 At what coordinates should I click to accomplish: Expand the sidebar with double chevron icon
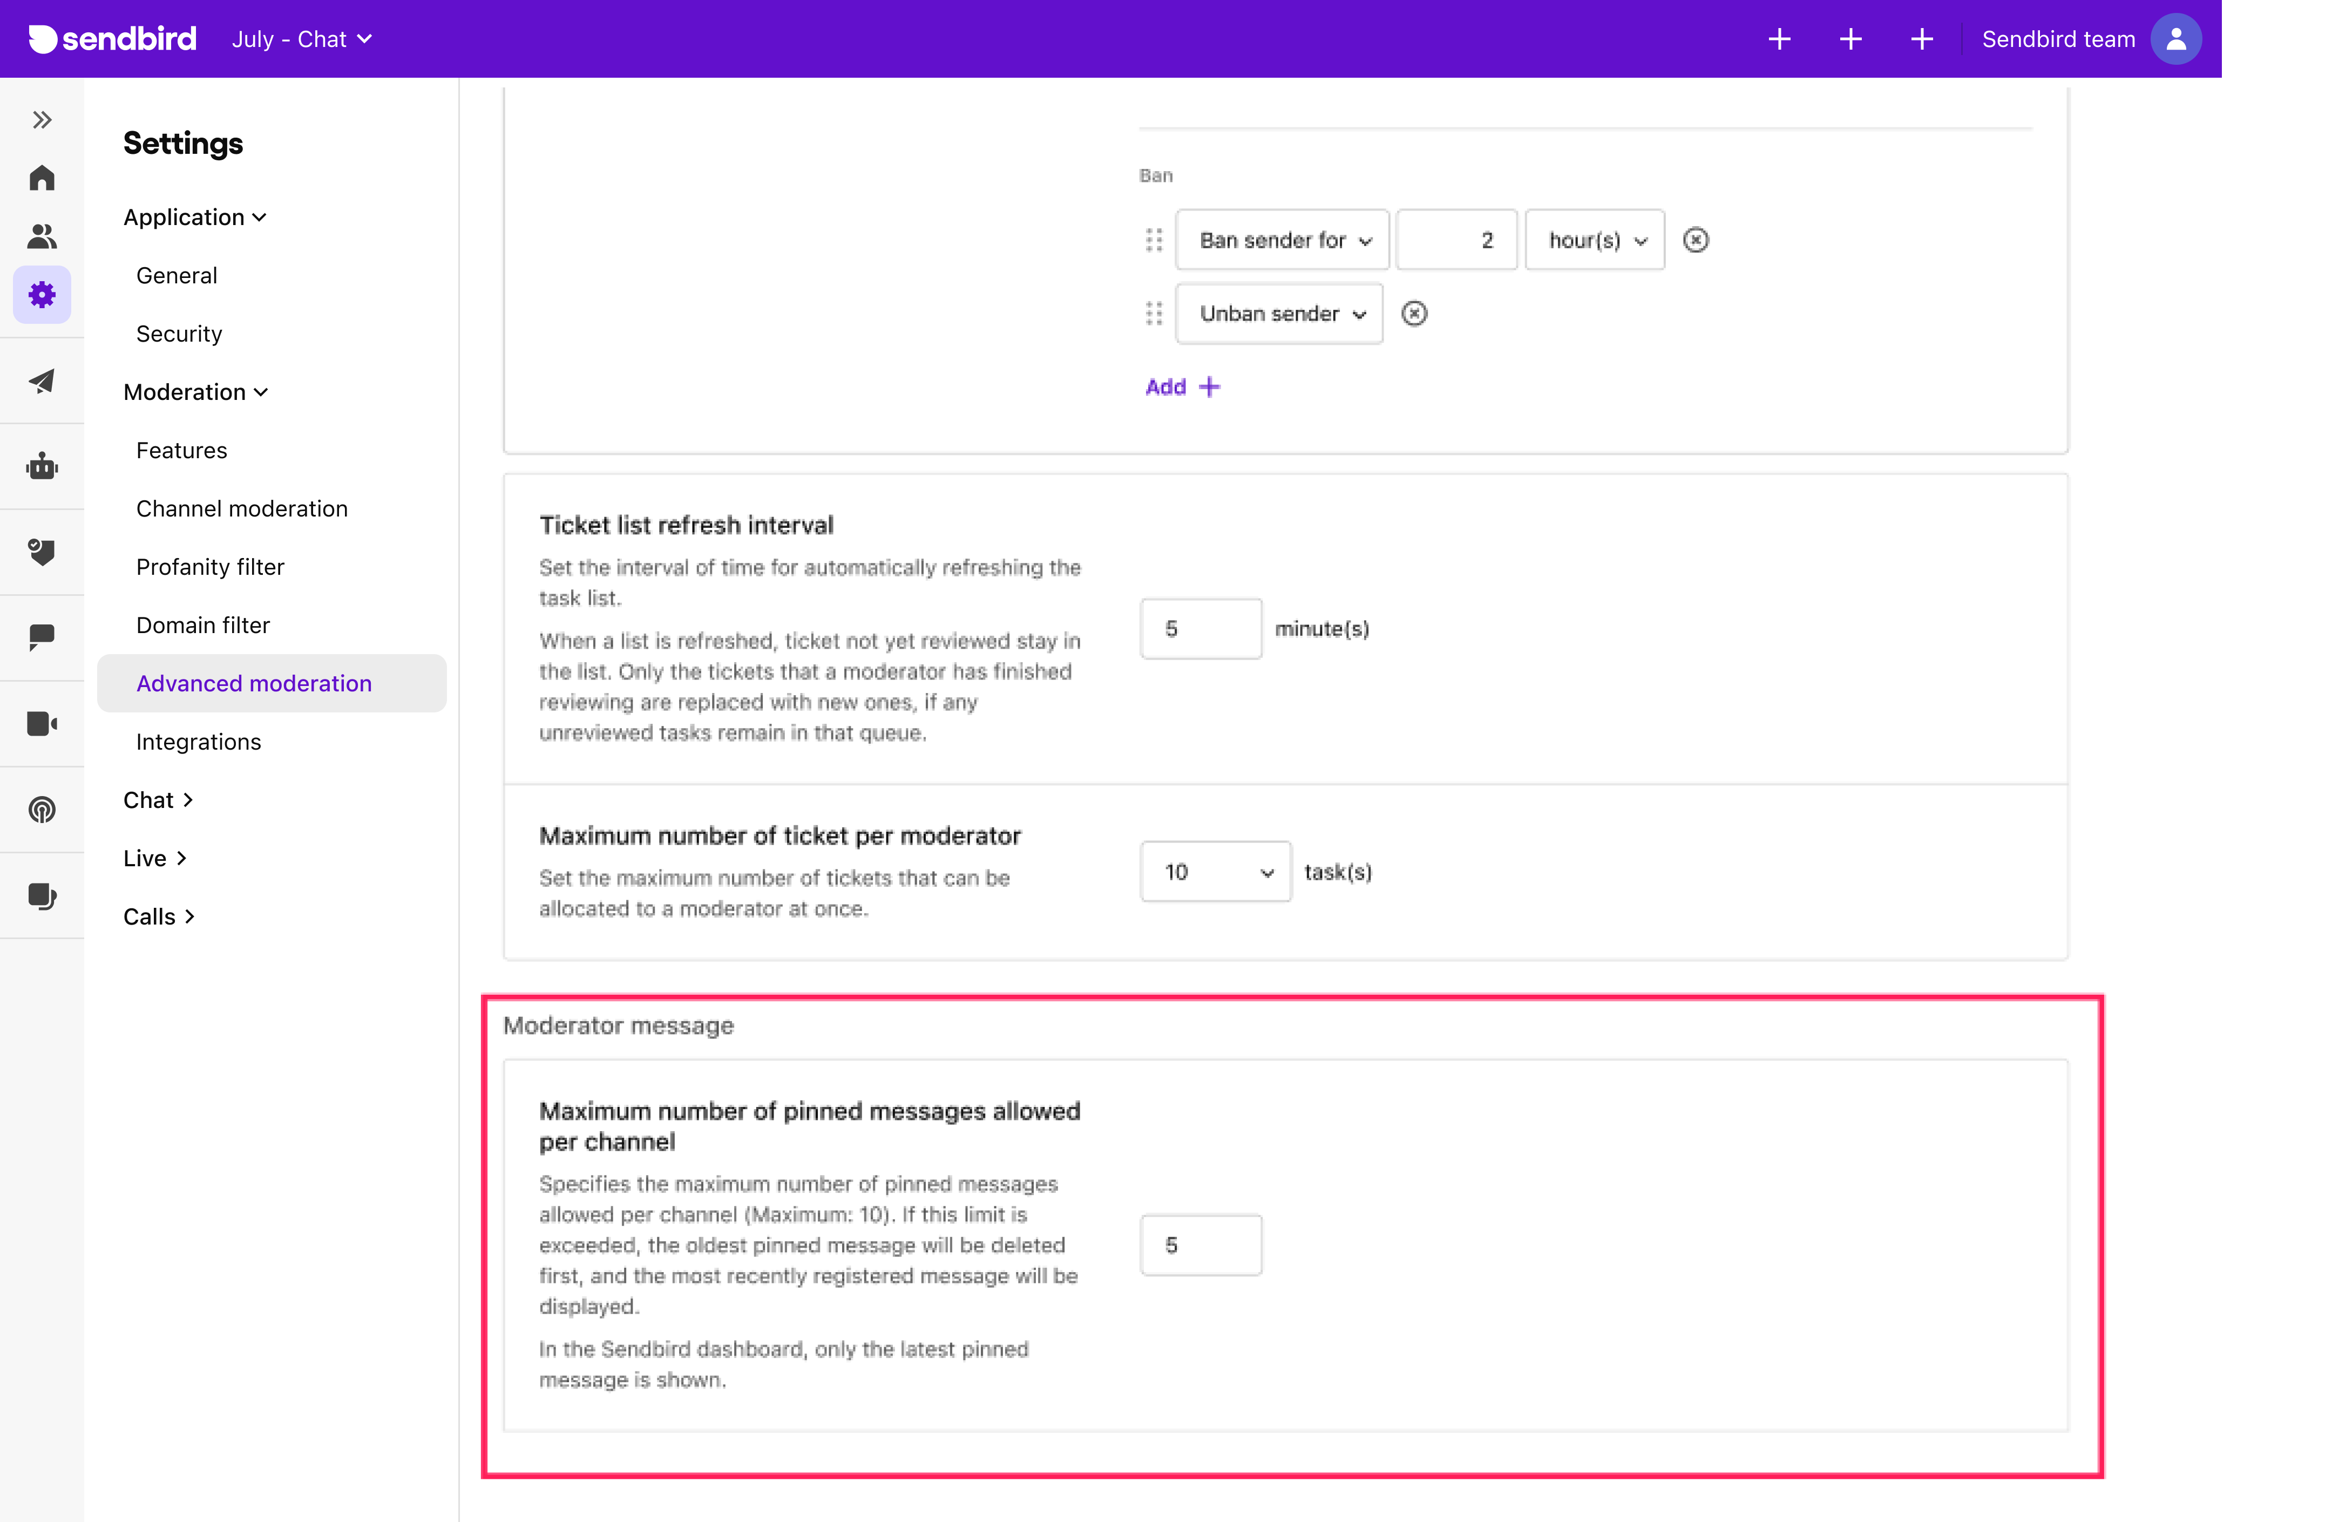(42, 119)
